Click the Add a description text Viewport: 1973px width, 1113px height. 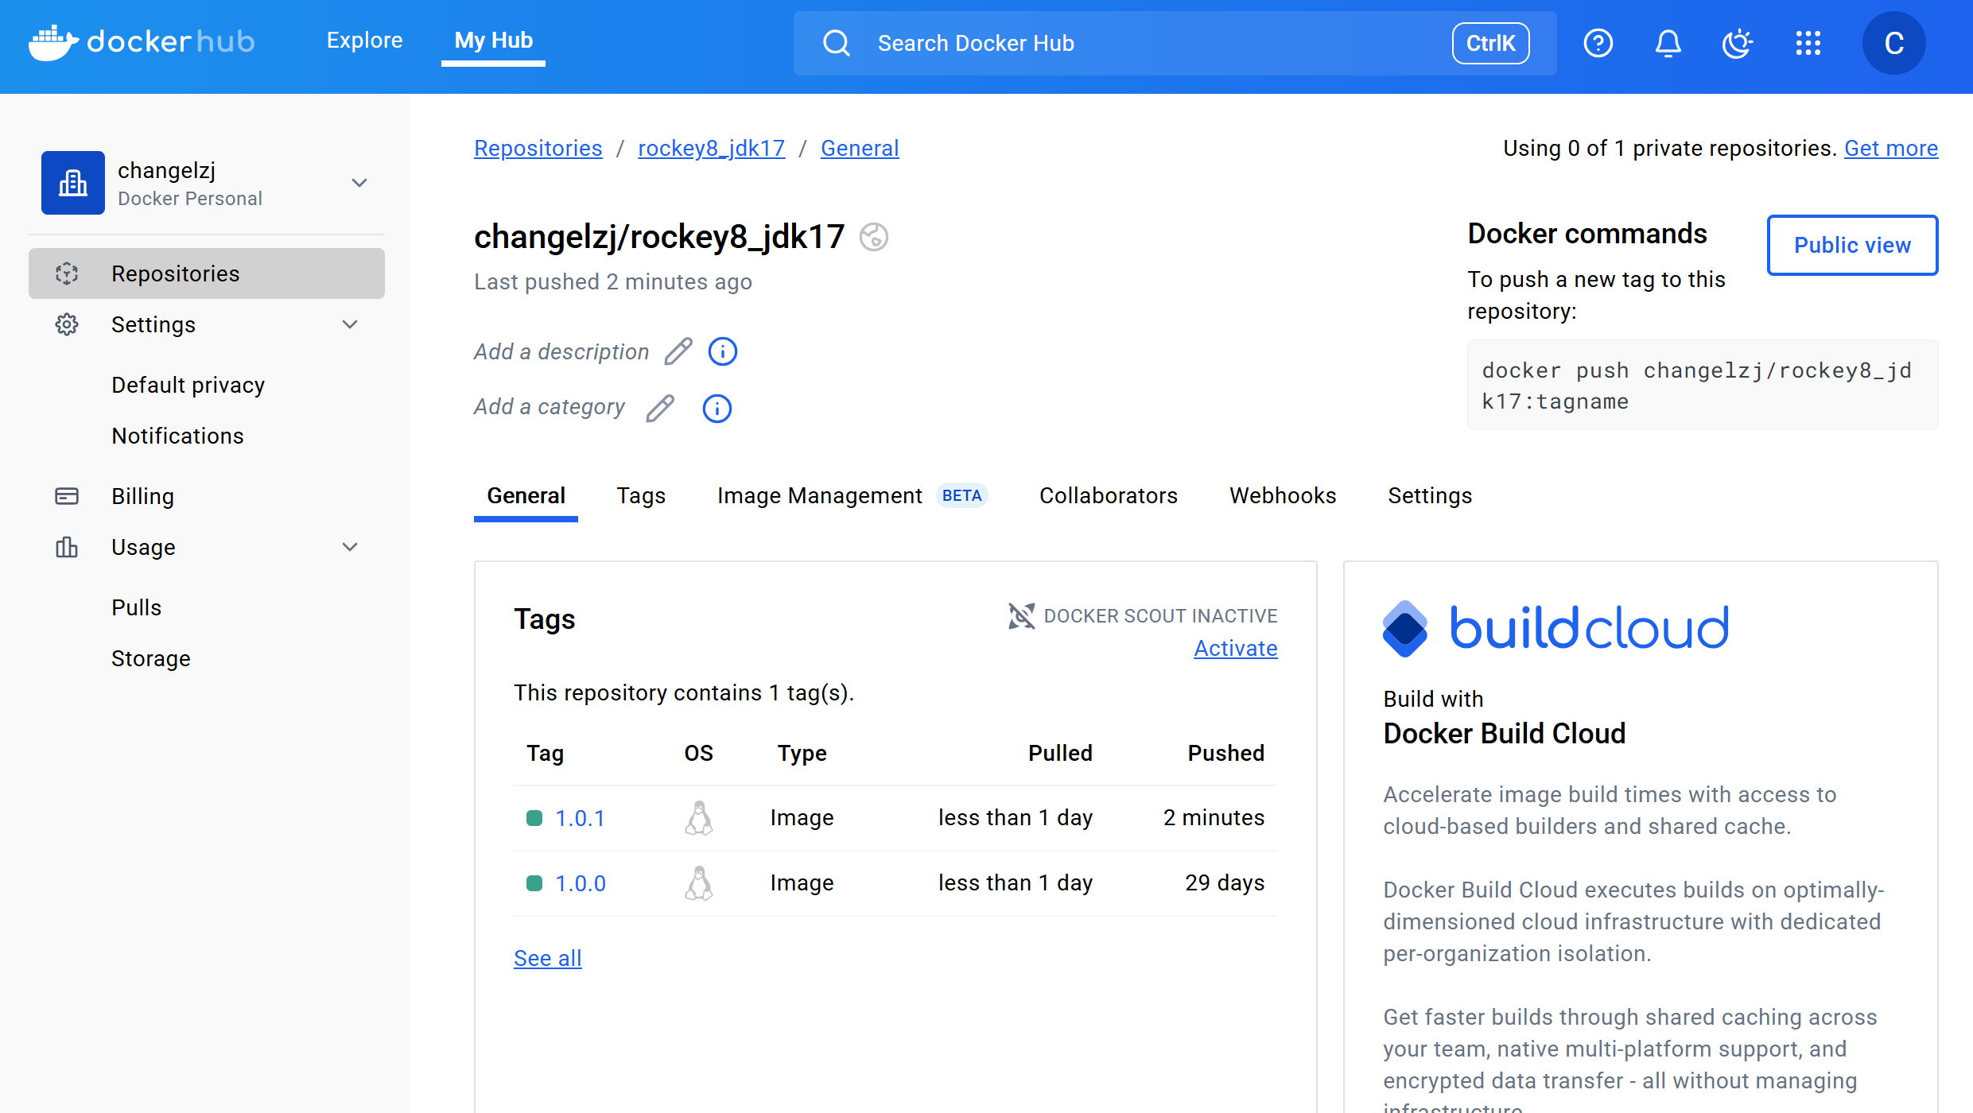click(561, 351)
